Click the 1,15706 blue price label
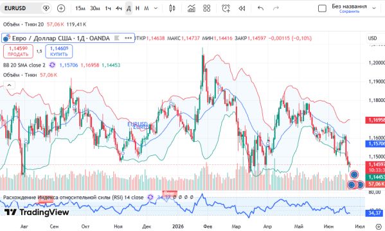The width and height of the screenshot is (385, 231). coord(375,144)
